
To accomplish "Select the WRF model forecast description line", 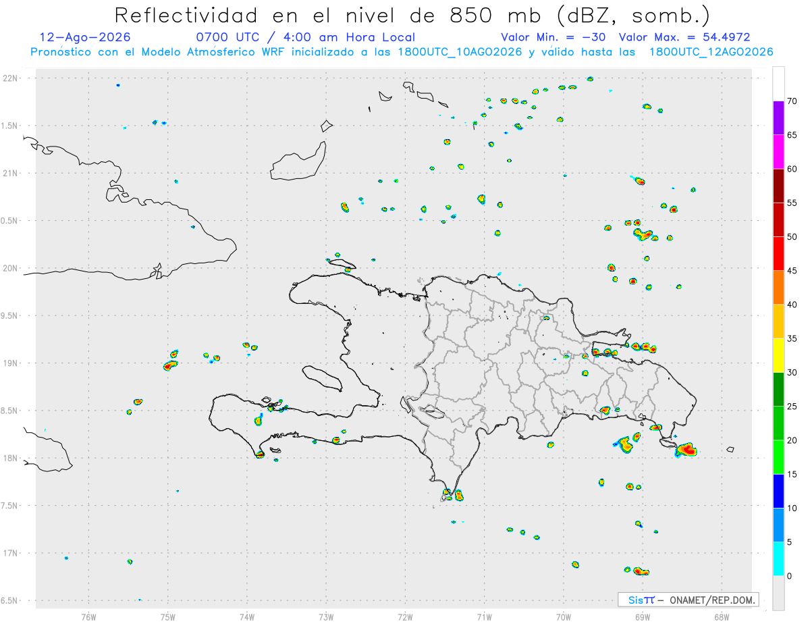I will pyautogui.click(x=402, y=52).
